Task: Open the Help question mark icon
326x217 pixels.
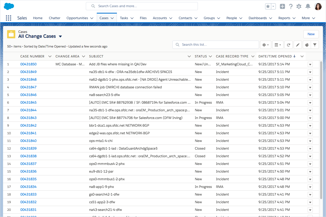Action: 291,6
